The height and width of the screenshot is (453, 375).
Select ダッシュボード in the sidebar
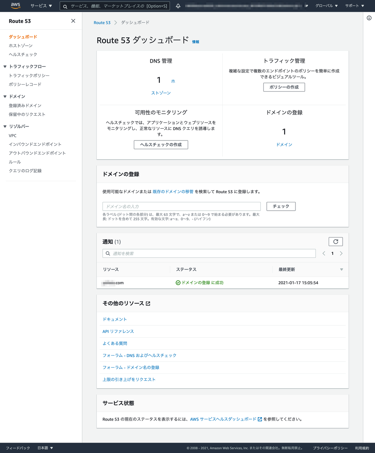(x=23, y=37)
